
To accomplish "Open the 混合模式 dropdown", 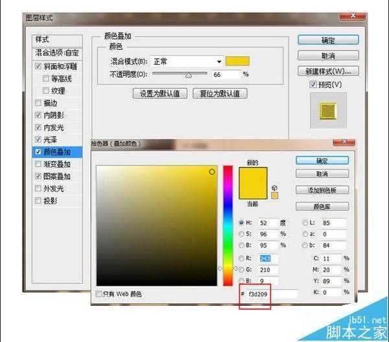I will pos(187,62).
